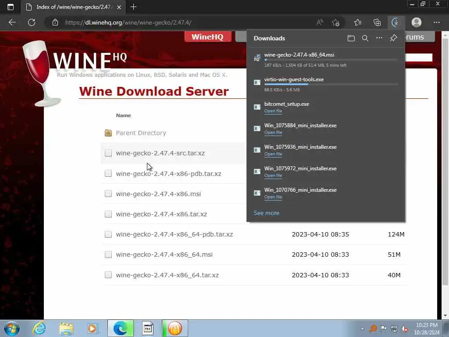The height and width of the screenshot is (337, 449).
Task: Open Windows Explorer from taskbar
Action: 67,328
